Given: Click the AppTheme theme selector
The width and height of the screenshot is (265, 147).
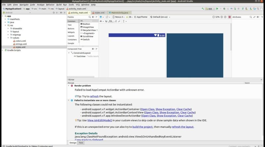Looking at the screenshot, I should (x=141, y=17).
